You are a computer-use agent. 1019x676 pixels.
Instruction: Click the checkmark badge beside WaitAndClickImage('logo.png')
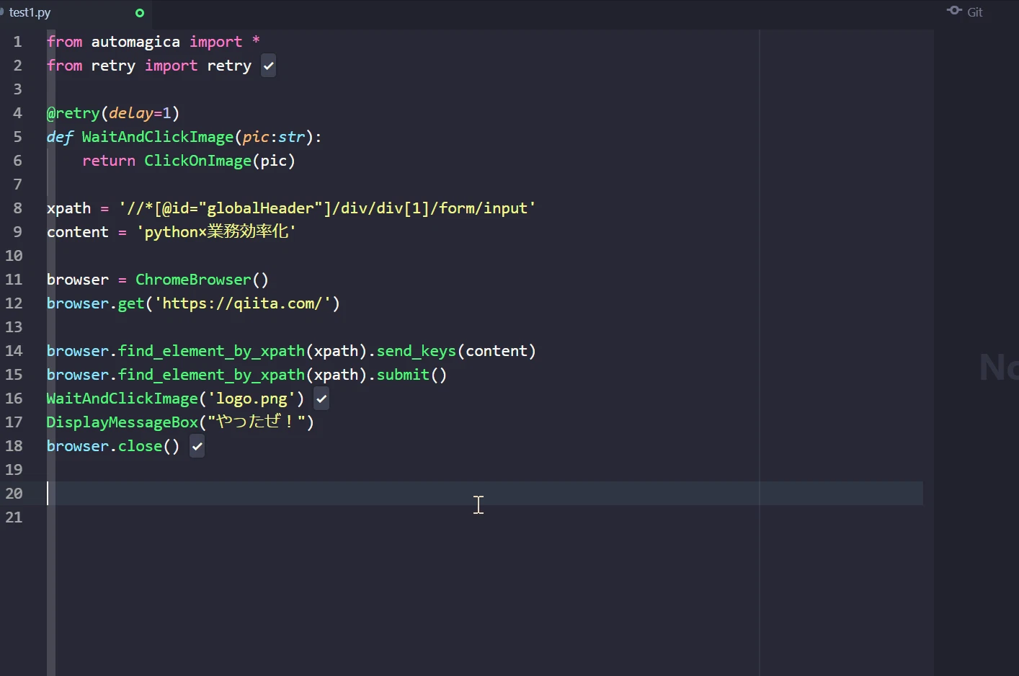(321, 398)
